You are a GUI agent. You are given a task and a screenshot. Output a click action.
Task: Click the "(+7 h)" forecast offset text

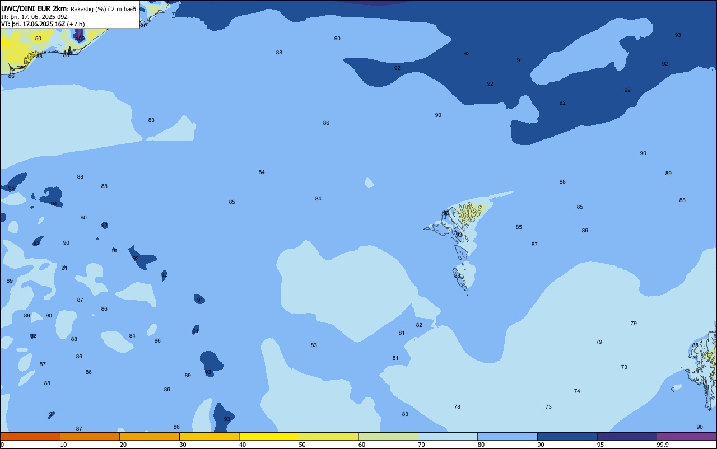coord(76,24)
